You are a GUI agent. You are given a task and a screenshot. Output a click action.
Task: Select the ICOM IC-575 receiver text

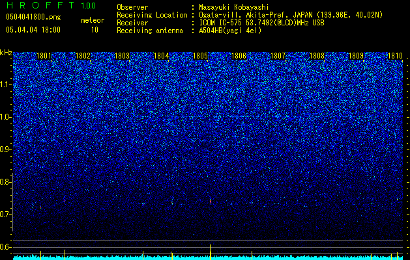(x=261, y=23)
